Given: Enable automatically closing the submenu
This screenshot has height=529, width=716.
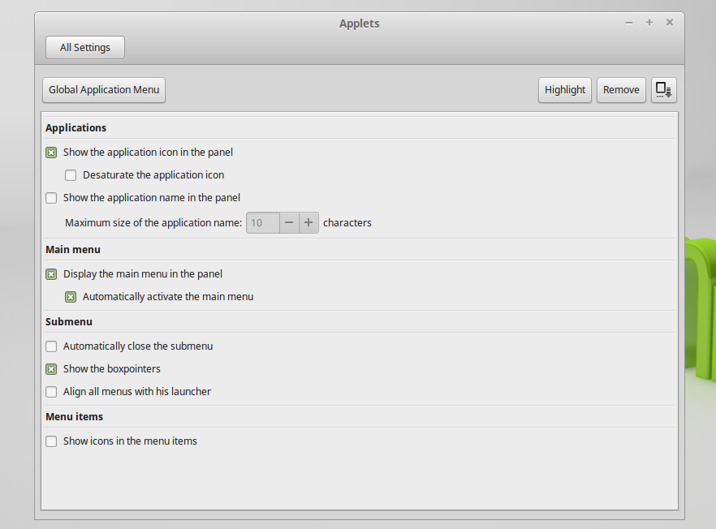Looking at the screenshot, I should (x=51, y=346).
